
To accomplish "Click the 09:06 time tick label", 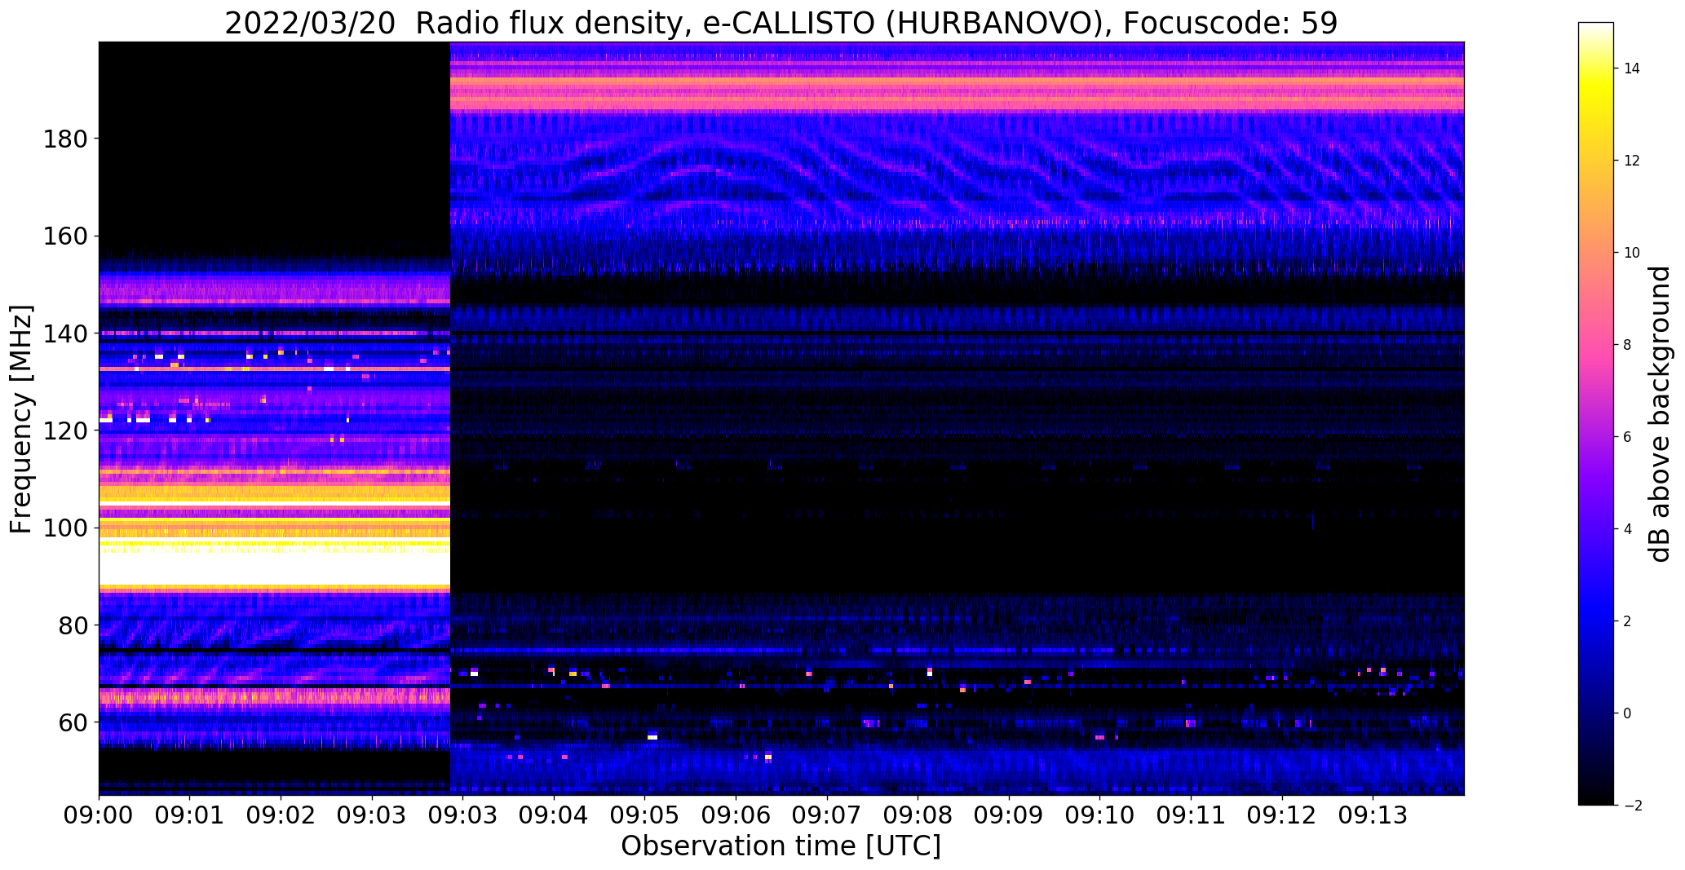I will [736, 816].
